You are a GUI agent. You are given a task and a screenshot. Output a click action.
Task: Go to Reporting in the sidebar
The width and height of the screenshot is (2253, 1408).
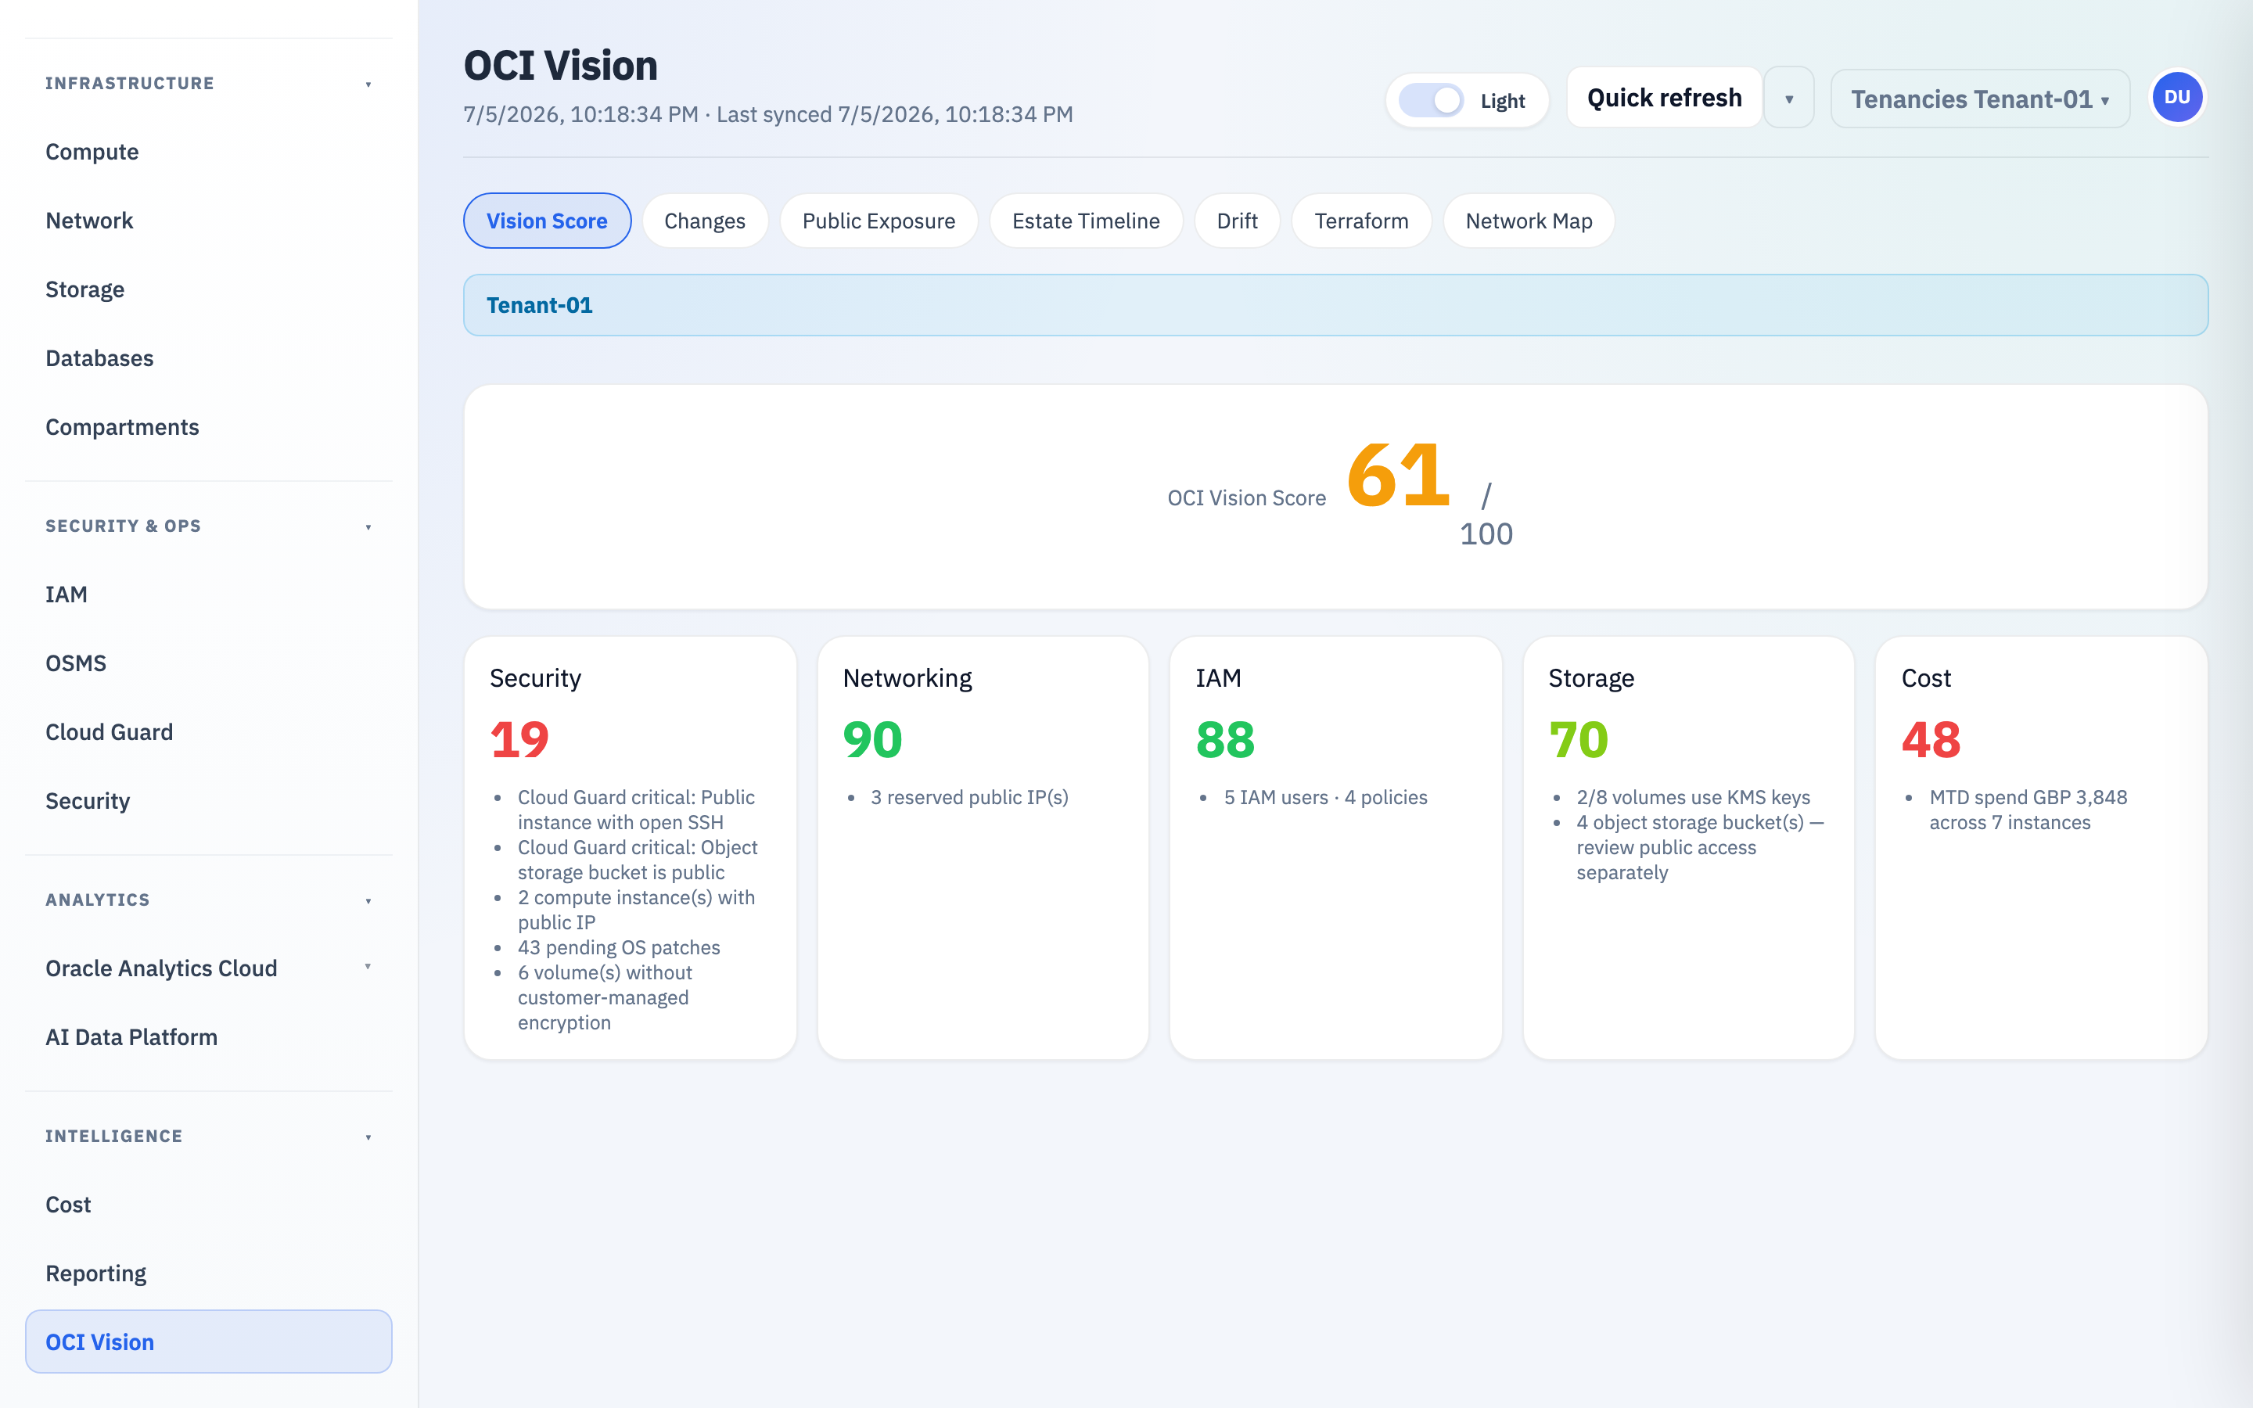pyautogui.click(x=209, y=1273)
